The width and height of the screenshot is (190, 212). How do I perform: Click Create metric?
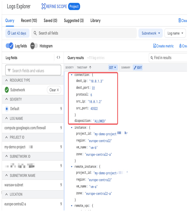(163, 46)
